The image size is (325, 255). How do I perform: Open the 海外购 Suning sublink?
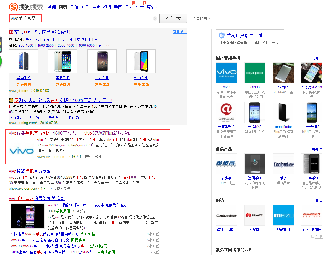[x=54, y=117]
